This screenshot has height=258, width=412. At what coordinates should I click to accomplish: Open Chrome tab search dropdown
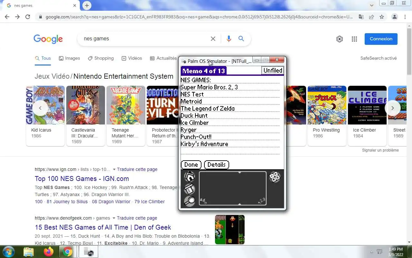click(x=372, y=5)
